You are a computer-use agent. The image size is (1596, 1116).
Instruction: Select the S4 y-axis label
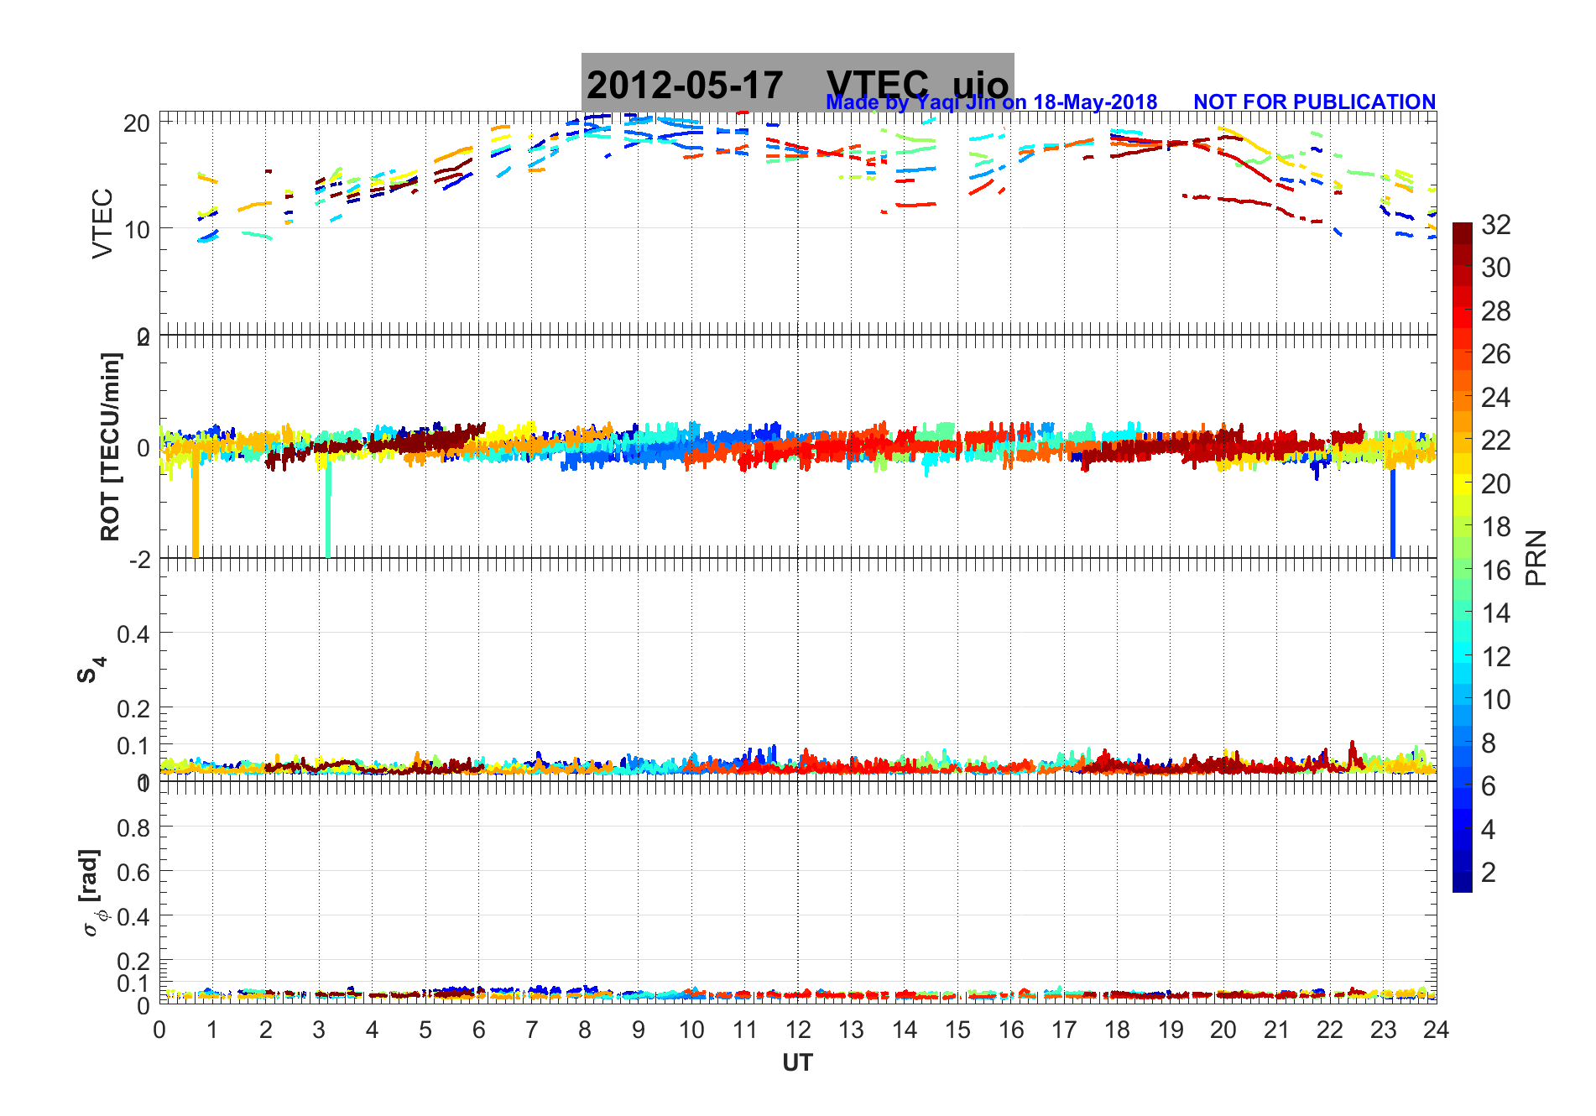91,670
